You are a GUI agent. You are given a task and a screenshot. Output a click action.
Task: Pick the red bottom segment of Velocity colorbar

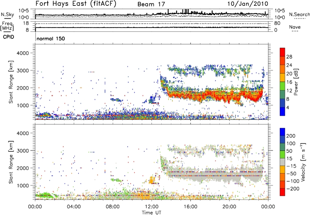point(282,192)
